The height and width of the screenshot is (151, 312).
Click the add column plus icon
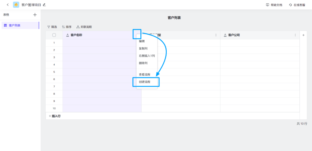click(x=303, y=35)
